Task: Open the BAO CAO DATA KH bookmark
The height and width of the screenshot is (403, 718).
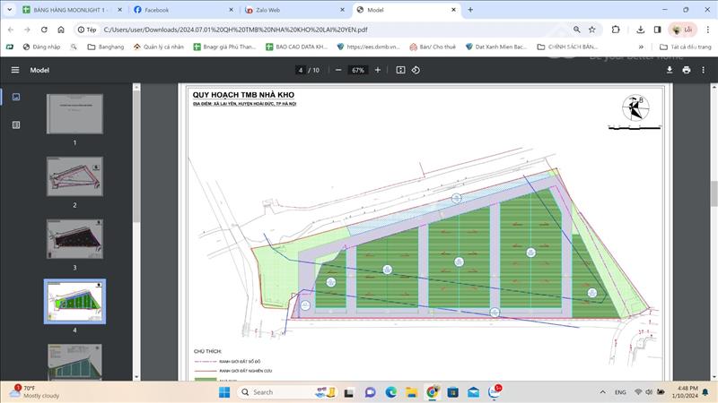Action: click(x=296, y=47)
